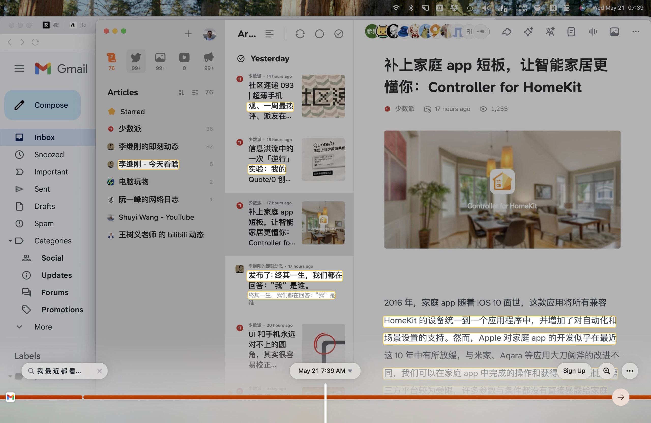Expand the Gmail More section

click(43, 327)
